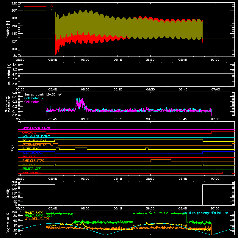Click the Flags axis title
238x238 pixels.
(x=12, y=148)
